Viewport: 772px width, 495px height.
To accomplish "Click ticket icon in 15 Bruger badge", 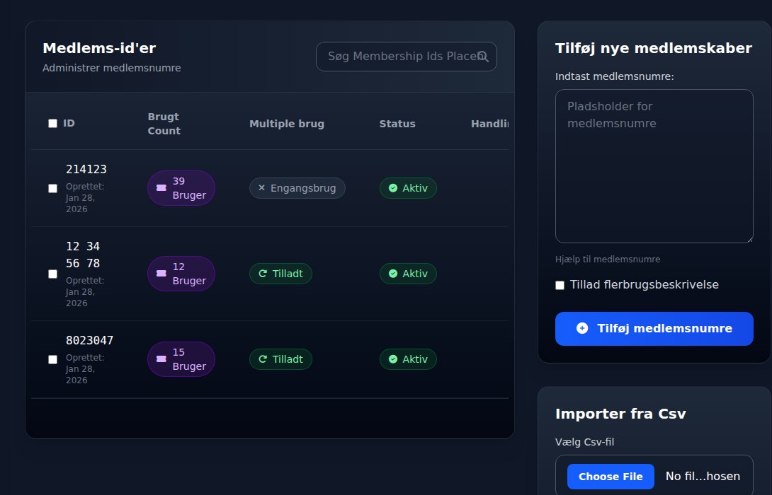I will point(161,359).
